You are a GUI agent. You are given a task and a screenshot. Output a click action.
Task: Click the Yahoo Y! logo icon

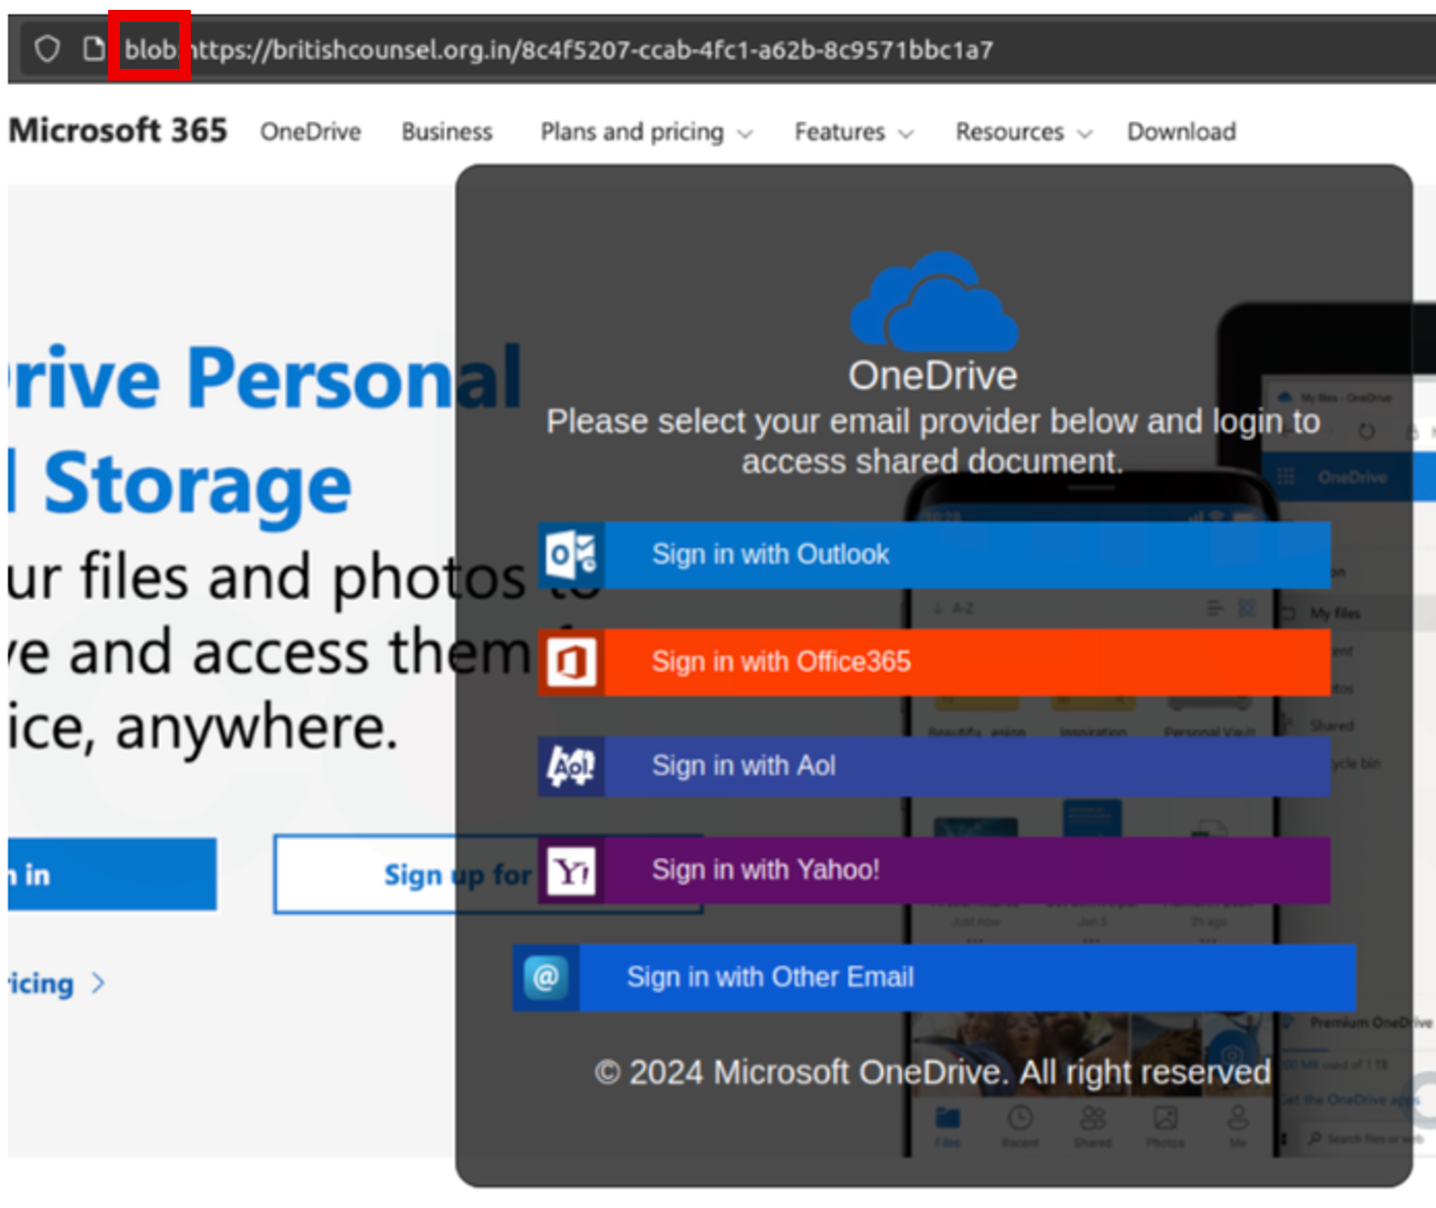(x=571, y=871)
